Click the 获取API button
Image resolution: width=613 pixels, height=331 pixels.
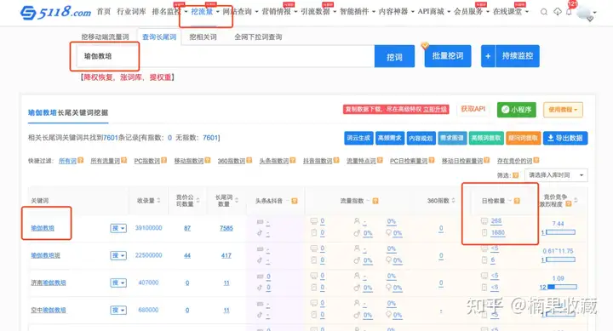pyautogui.click(x=473, y=109)
